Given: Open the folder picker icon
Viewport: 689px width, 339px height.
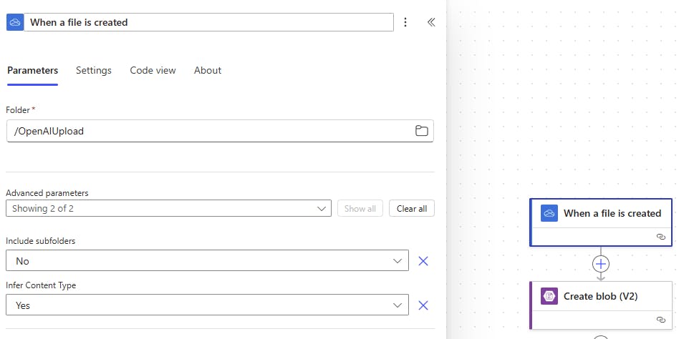Looking at the screenshot, I should [x=422, y=131].
